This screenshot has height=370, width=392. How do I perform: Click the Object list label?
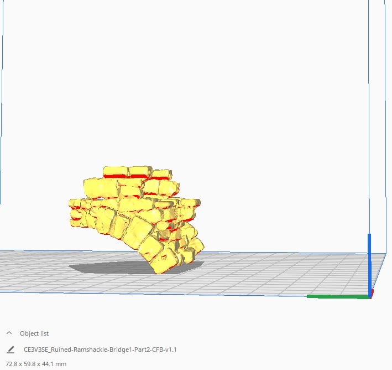pyautogui.click(x=34, y=333)
